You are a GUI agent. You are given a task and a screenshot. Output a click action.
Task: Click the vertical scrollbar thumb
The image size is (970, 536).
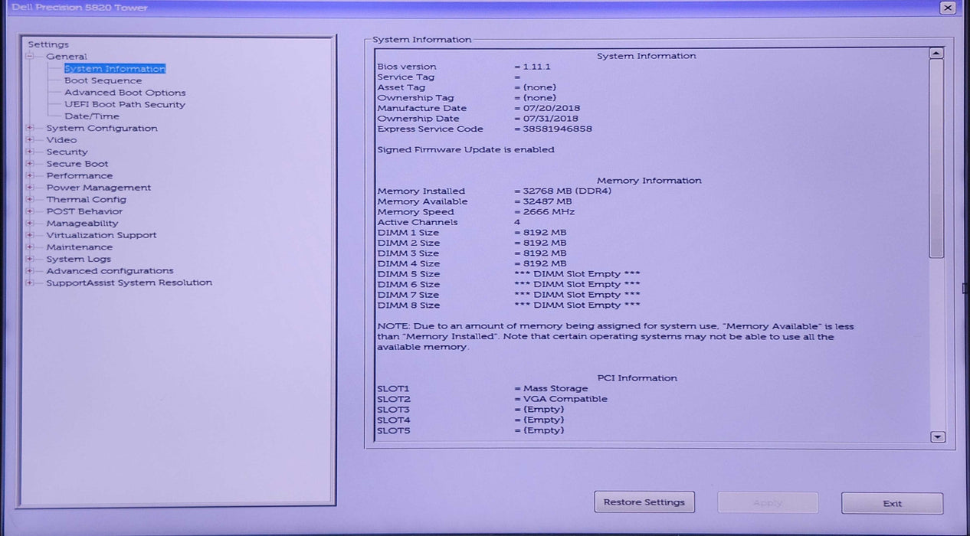tap(936, 159)
